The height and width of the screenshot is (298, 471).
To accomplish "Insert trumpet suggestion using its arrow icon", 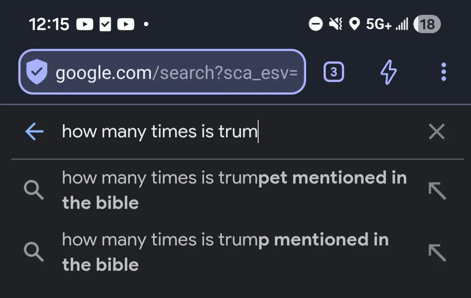I will tap(436, 190).
